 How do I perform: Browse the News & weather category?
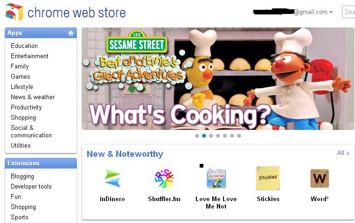pos(33,97)
